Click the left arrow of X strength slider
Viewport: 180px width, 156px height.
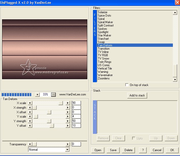coord(30,107)
